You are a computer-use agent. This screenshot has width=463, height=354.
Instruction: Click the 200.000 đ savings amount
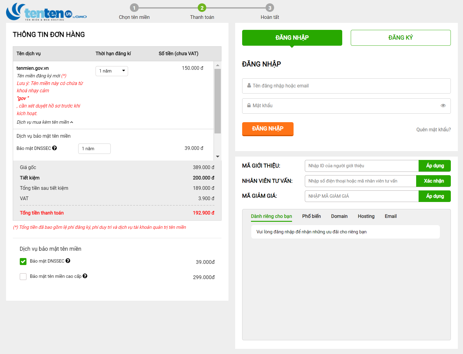click(204, 178)
